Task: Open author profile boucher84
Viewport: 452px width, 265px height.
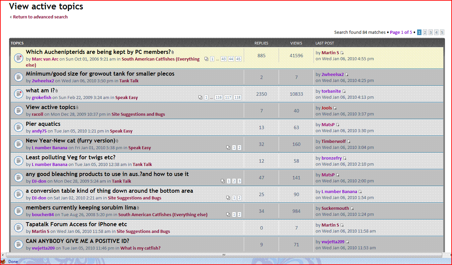Action: (x=43, y=215)
